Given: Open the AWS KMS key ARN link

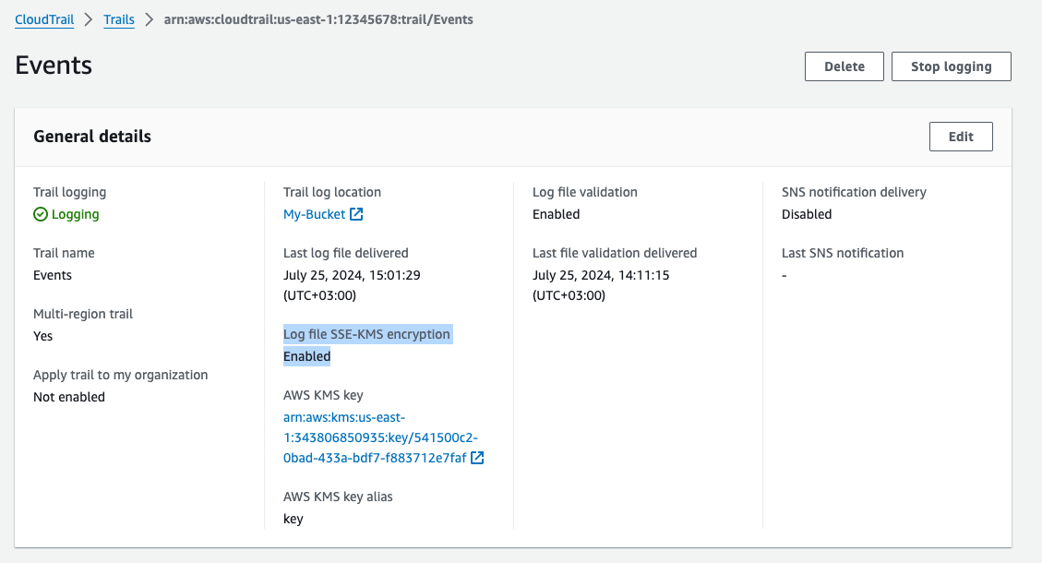Looking at the screenshot, I should click(380, 437).
